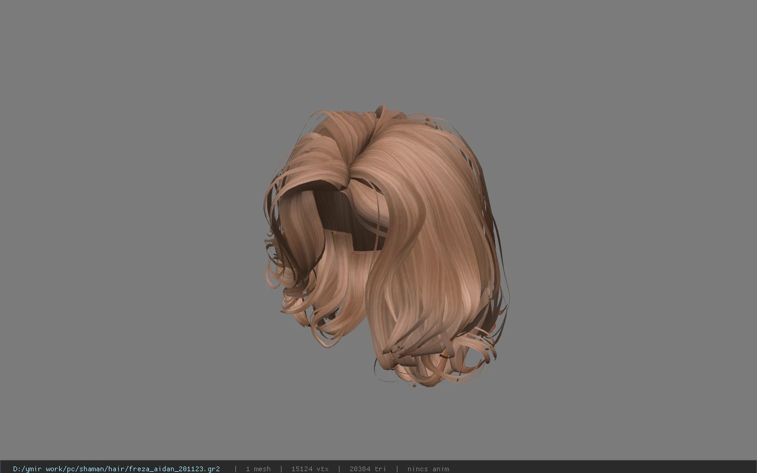Click the '1 mesh' status entry

pos(258,469)
